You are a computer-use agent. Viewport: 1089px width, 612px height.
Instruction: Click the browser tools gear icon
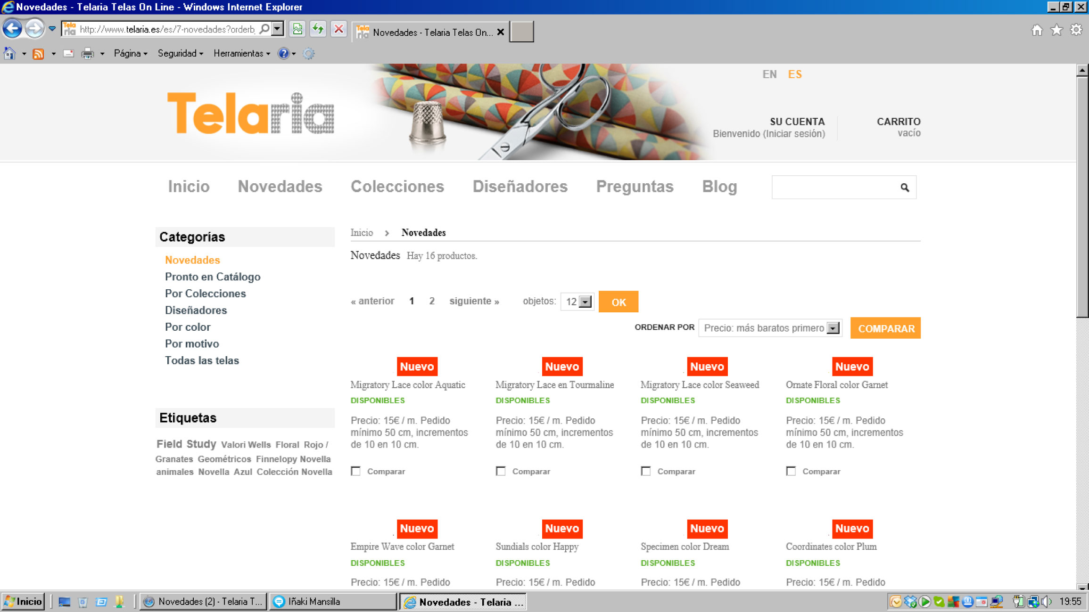(x=1076, y=30)
